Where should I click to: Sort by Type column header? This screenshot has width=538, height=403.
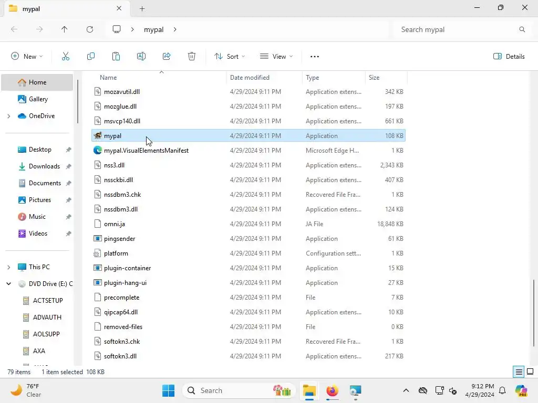pyautogui.click(x=334, y=78)
